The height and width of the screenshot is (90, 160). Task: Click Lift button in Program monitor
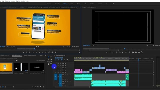(133, 52)
